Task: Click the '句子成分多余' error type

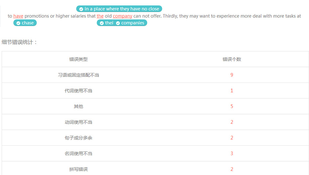Action: pyautogui.click(x=78, y=138)
